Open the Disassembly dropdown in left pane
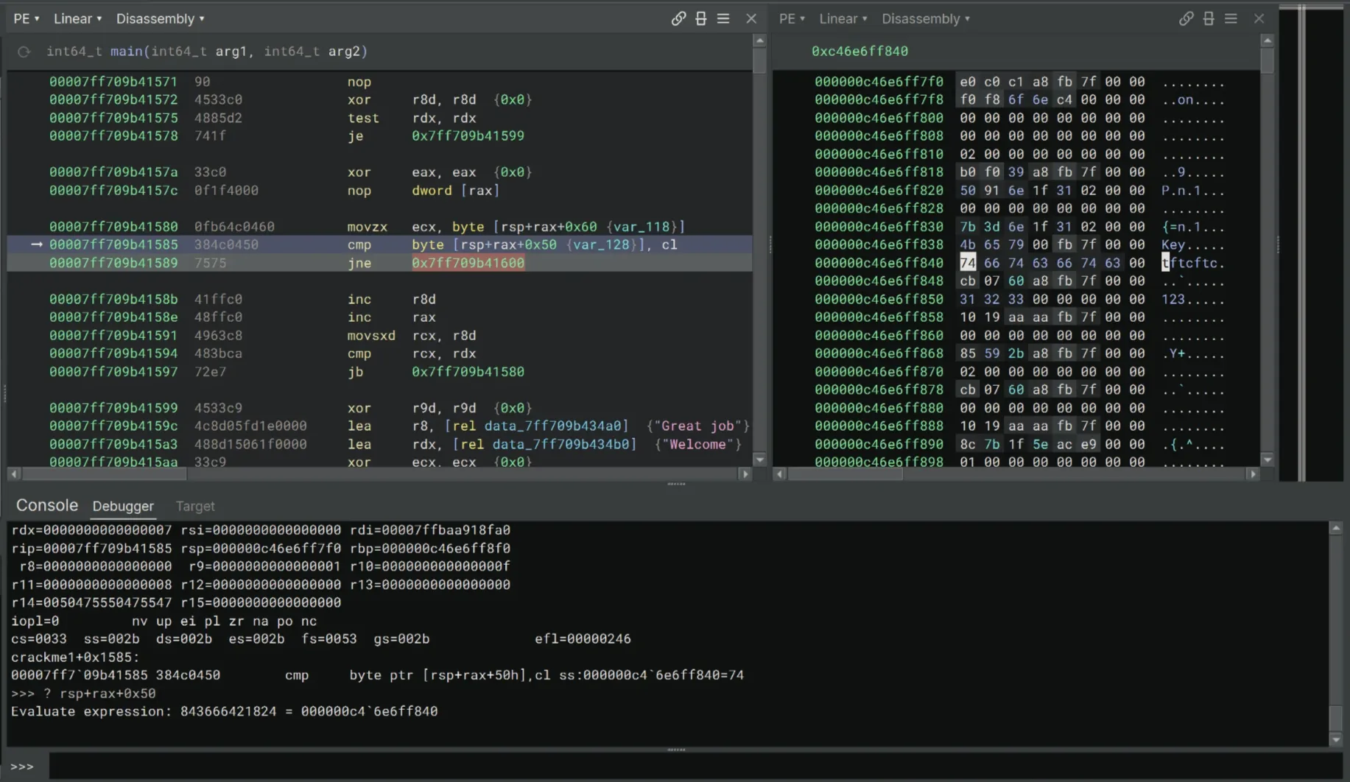This screenshot has width=1350, height=782. 160,18
